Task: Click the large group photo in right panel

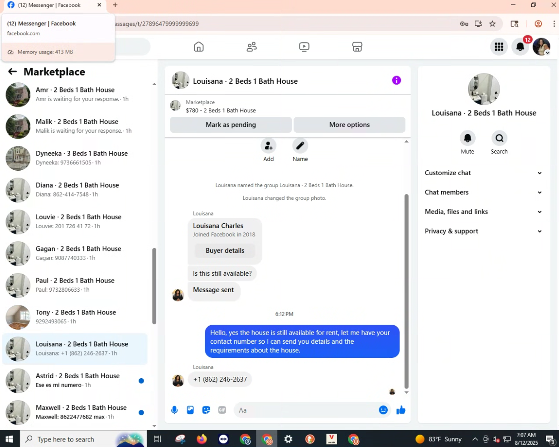Action: [x=484, y=89]
